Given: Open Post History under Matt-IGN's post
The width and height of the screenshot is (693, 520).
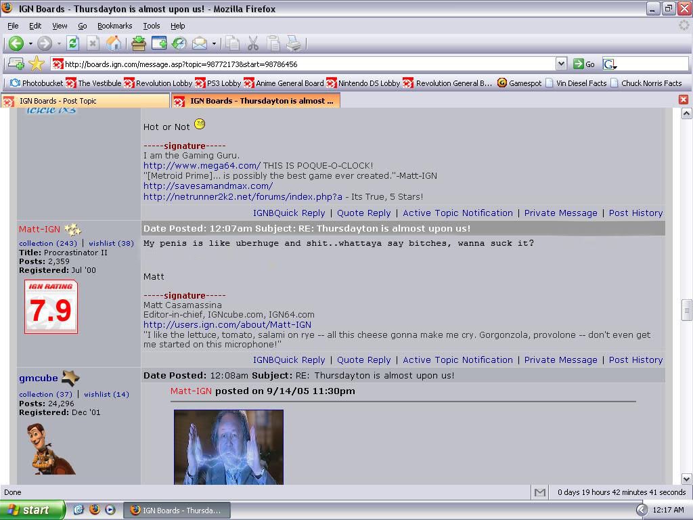Looking at the screenshot, I should coord(635,360).
